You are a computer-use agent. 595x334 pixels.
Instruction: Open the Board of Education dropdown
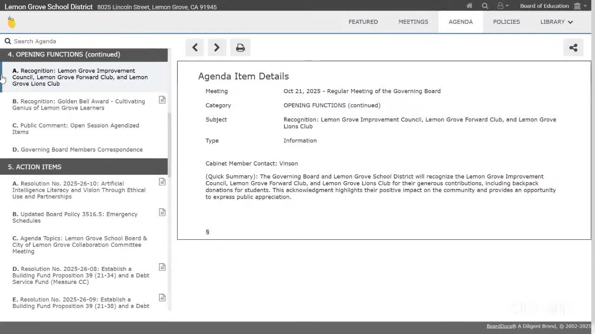point(551,6)
